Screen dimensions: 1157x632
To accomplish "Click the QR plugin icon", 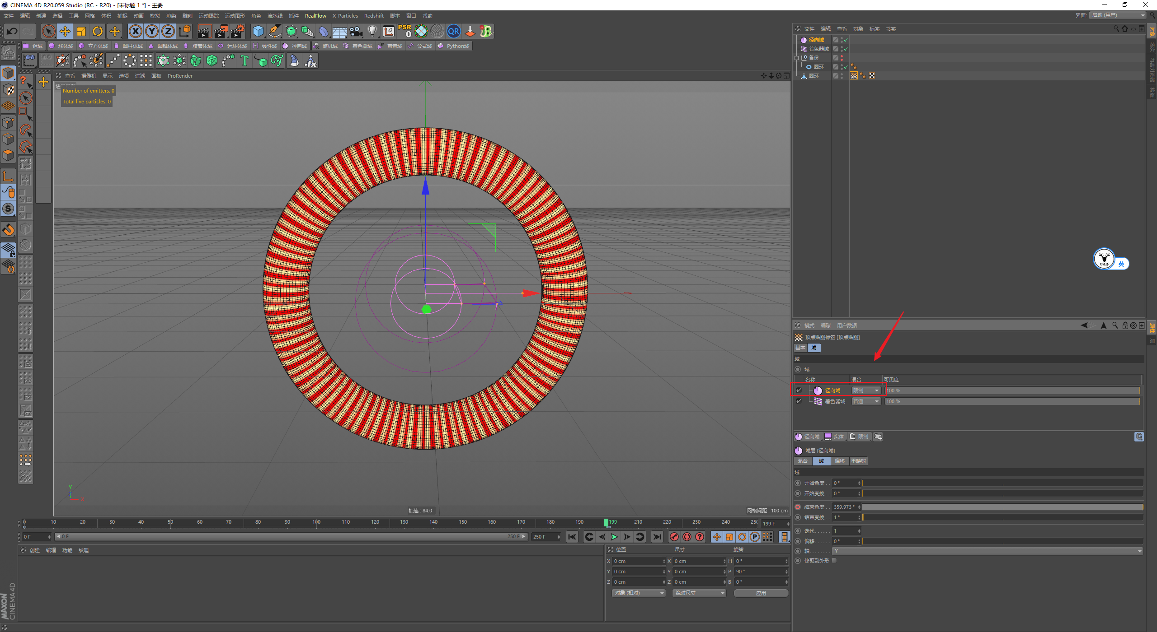I will coord(453,31).
